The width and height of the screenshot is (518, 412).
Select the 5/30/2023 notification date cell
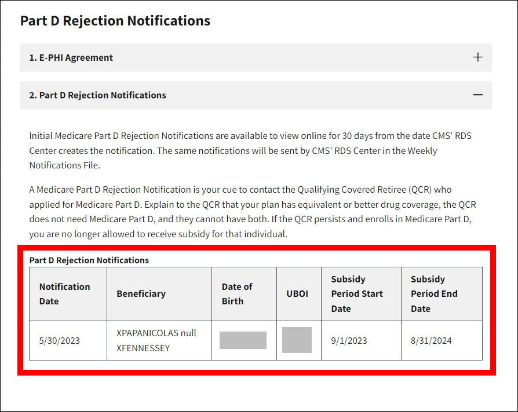coord(60,340)
